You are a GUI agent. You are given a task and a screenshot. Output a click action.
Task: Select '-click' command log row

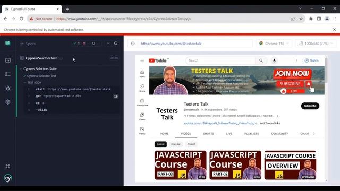pyautogui.click(x=72, y=110)
